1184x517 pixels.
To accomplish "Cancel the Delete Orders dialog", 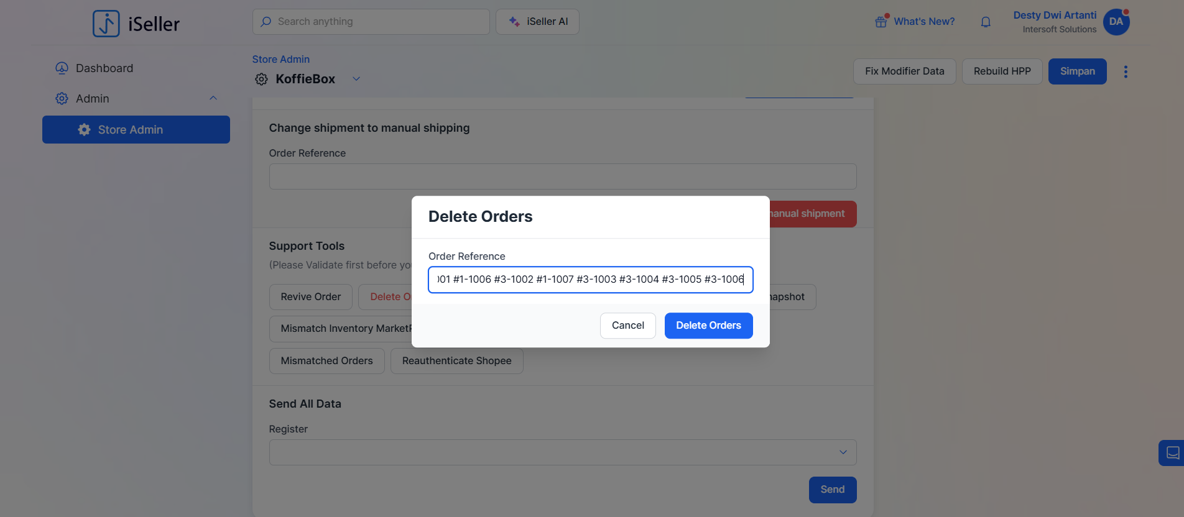I will (627, 326).
